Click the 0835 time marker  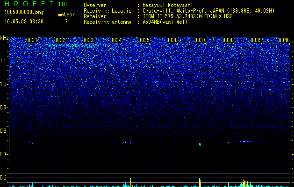(144, 40)
